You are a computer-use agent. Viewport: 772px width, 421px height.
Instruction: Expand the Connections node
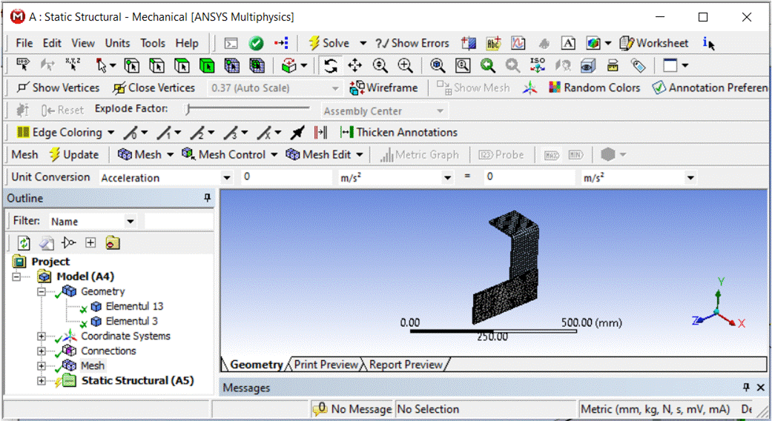(x=42, y=351)
